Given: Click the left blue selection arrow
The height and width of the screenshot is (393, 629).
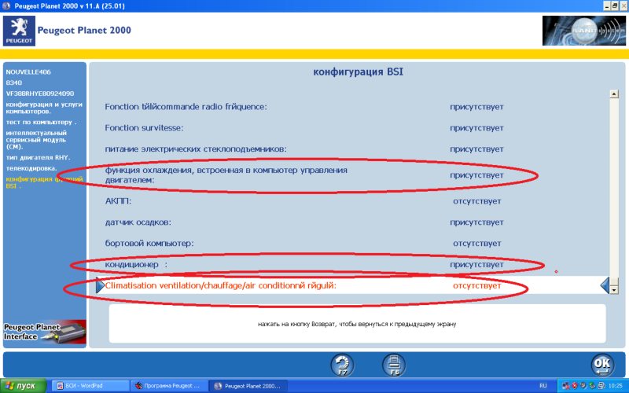Looking at the screenshot, I should click(x=100, y=285).
